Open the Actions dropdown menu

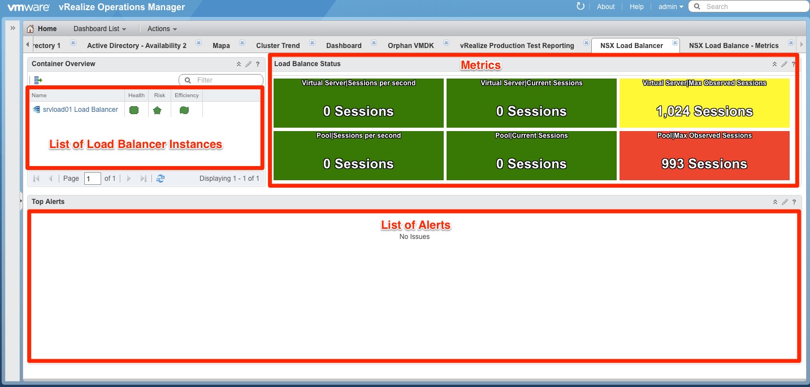tap(162, 29)
